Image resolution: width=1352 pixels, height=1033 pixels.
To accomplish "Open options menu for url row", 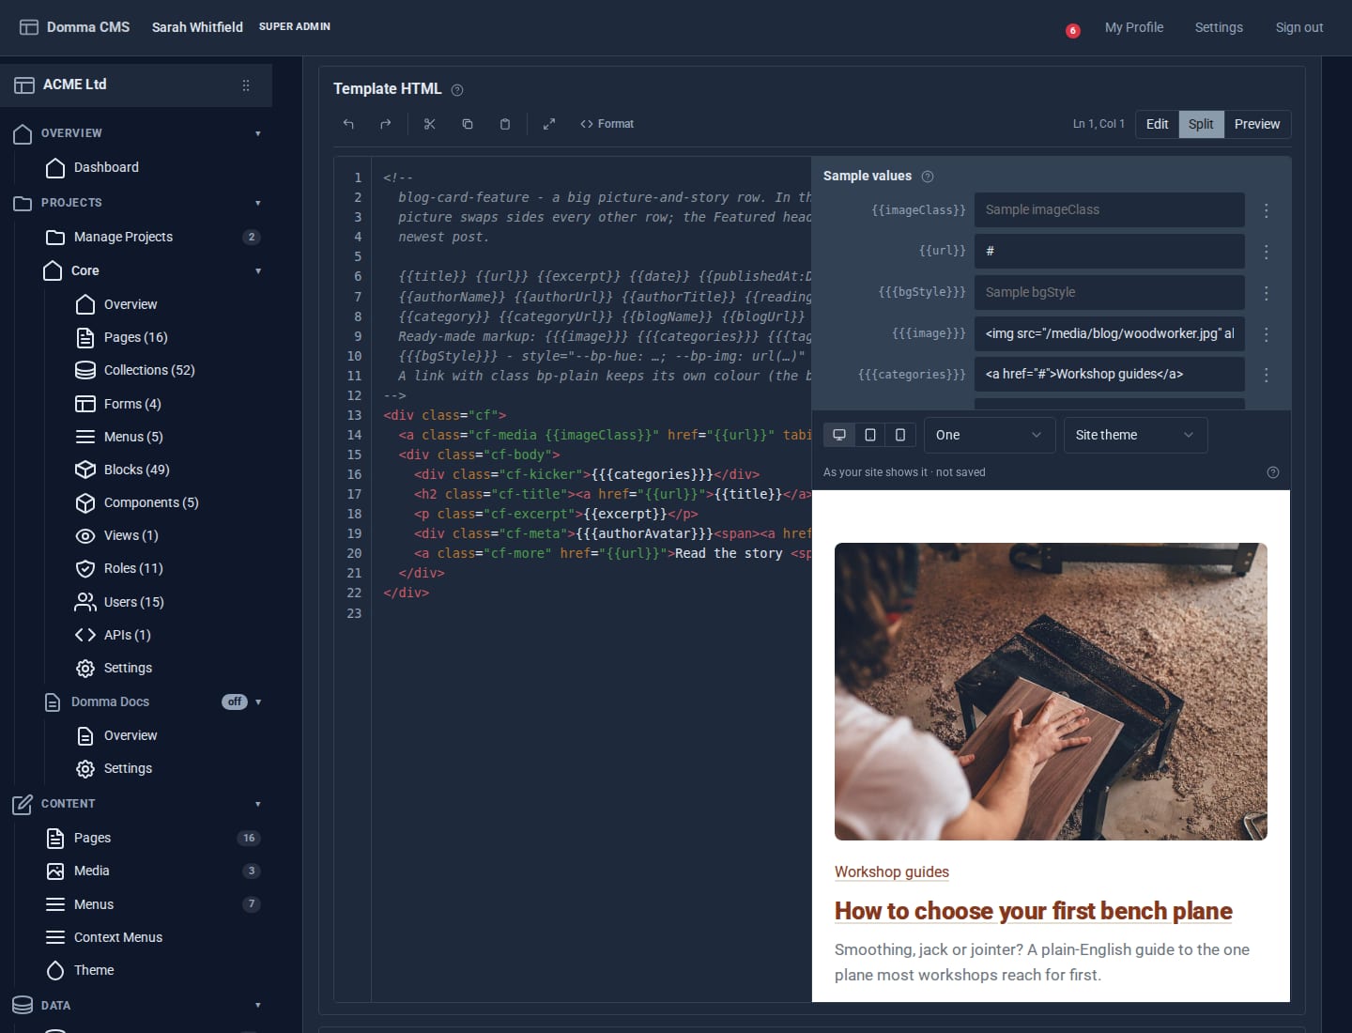I will point(1267,252).
